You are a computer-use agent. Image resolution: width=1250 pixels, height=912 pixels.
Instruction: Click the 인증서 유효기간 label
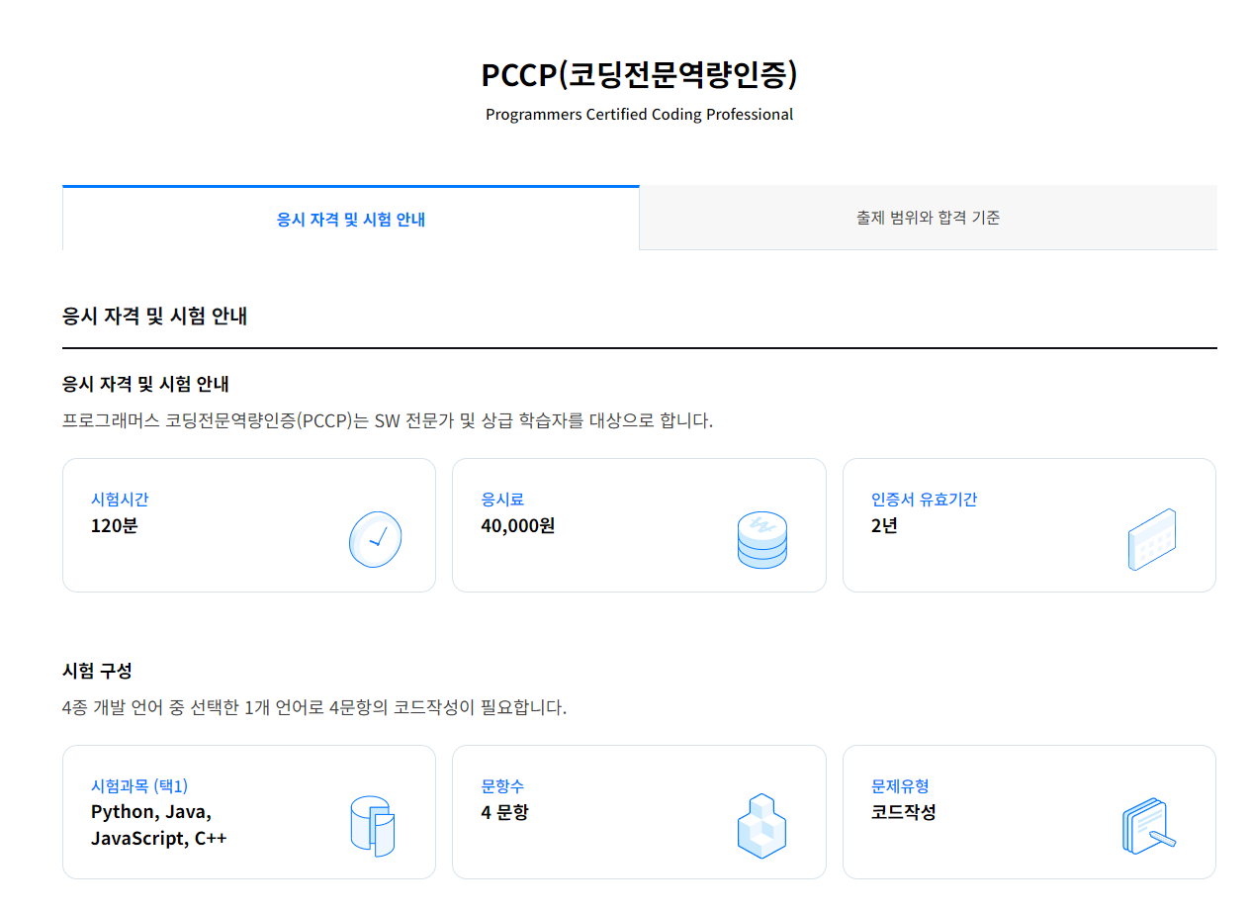(925, 500)
